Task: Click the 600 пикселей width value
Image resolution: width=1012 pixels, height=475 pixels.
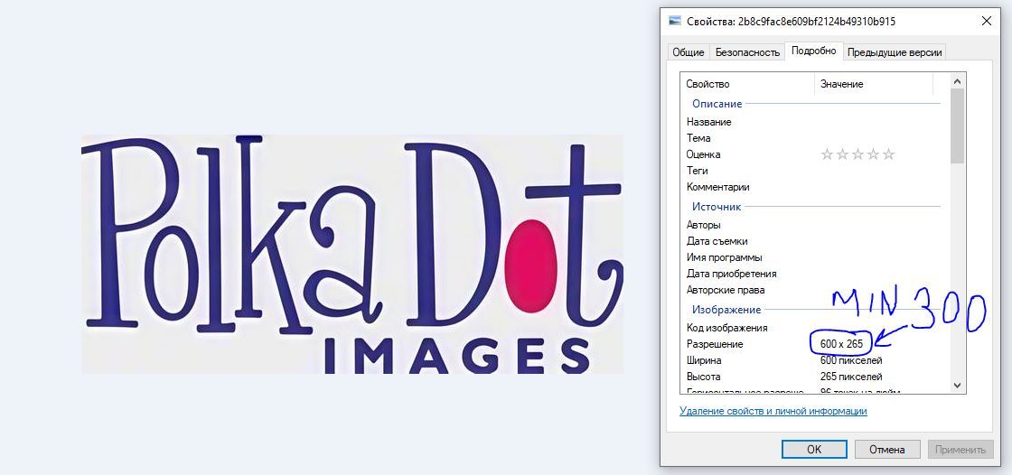Action: tap(851, 360)
